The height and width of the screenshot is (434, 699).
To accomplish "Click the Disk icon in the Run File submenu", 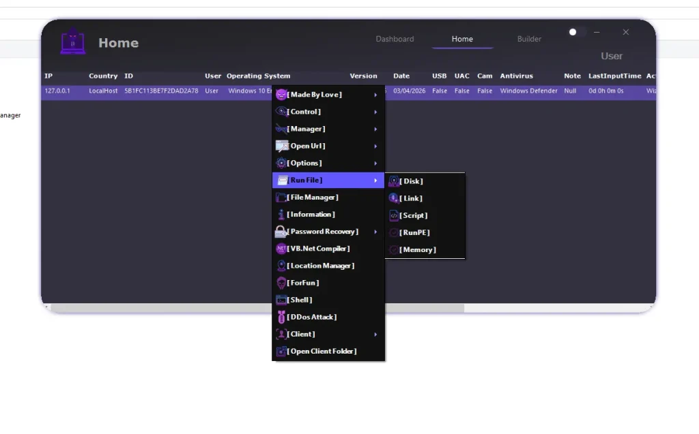I will (x=393, y=181).
